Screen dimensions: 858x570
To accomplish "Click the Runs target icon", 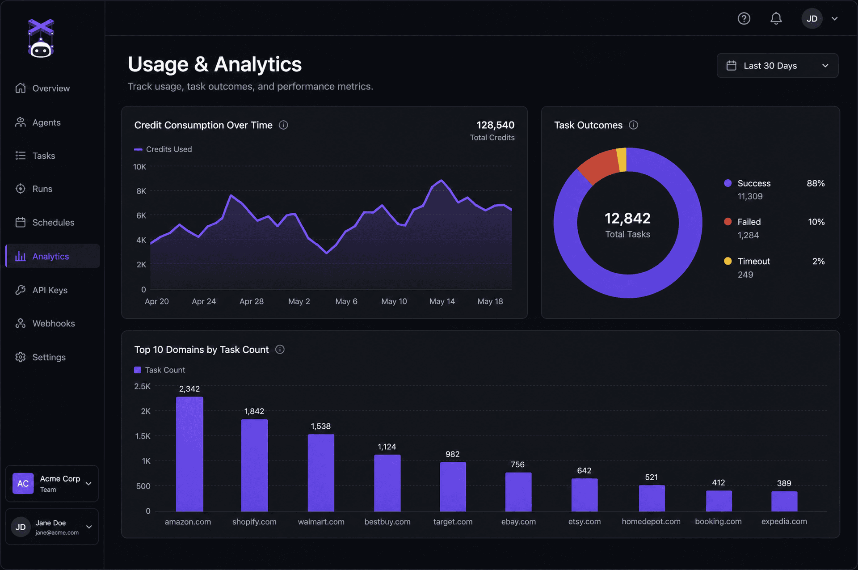I will pos(21,189).
